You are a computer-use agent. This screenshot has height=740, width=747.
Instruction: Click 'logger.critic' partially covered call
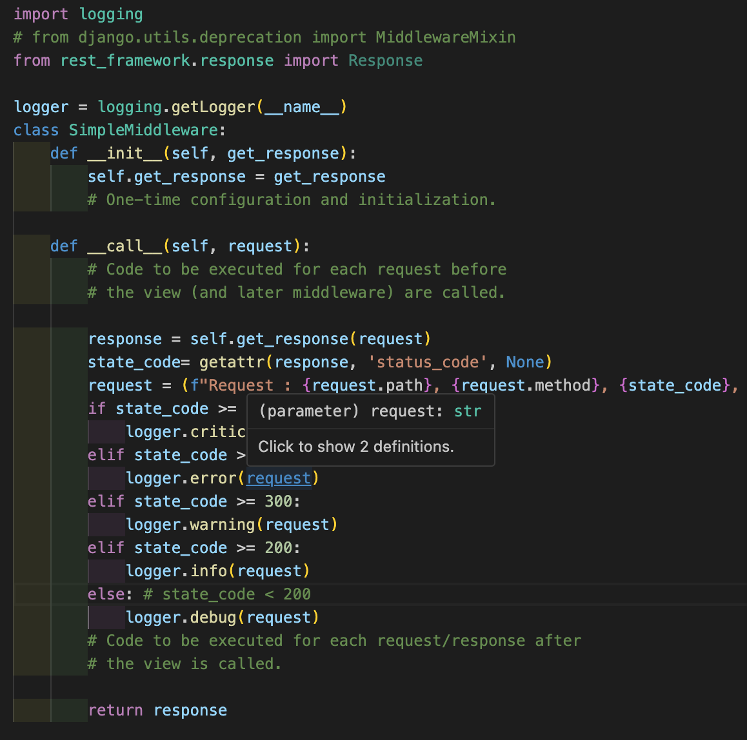point(186,432)
